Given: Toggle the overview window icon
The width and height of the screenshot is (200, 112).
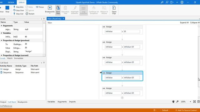Looking at the screenshot, I should tap(198, 102).
